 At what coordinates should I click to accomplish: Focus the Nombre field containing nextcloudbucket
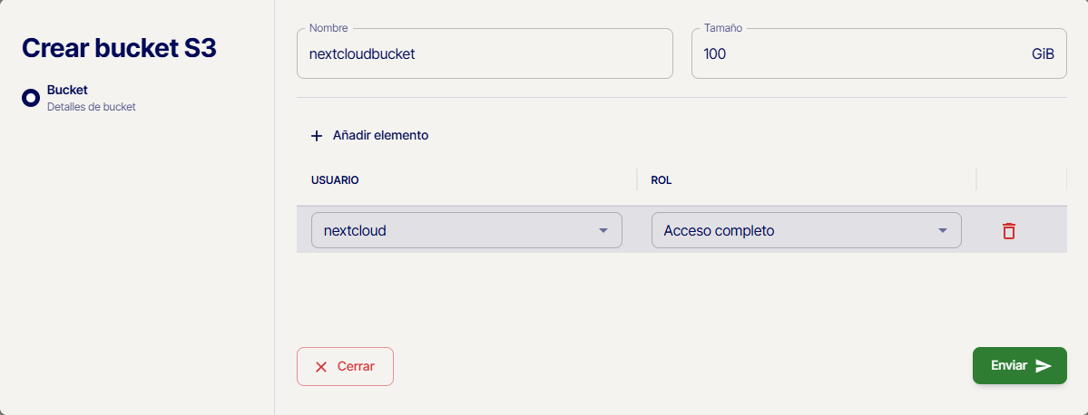tap(485, 53)
